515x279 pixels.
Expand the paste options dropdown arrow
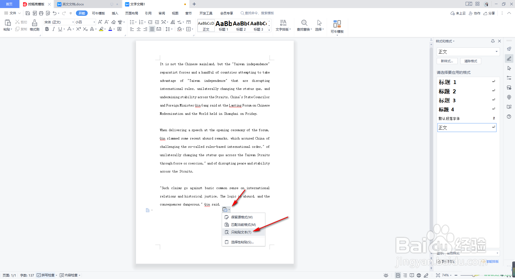[229, 210]
